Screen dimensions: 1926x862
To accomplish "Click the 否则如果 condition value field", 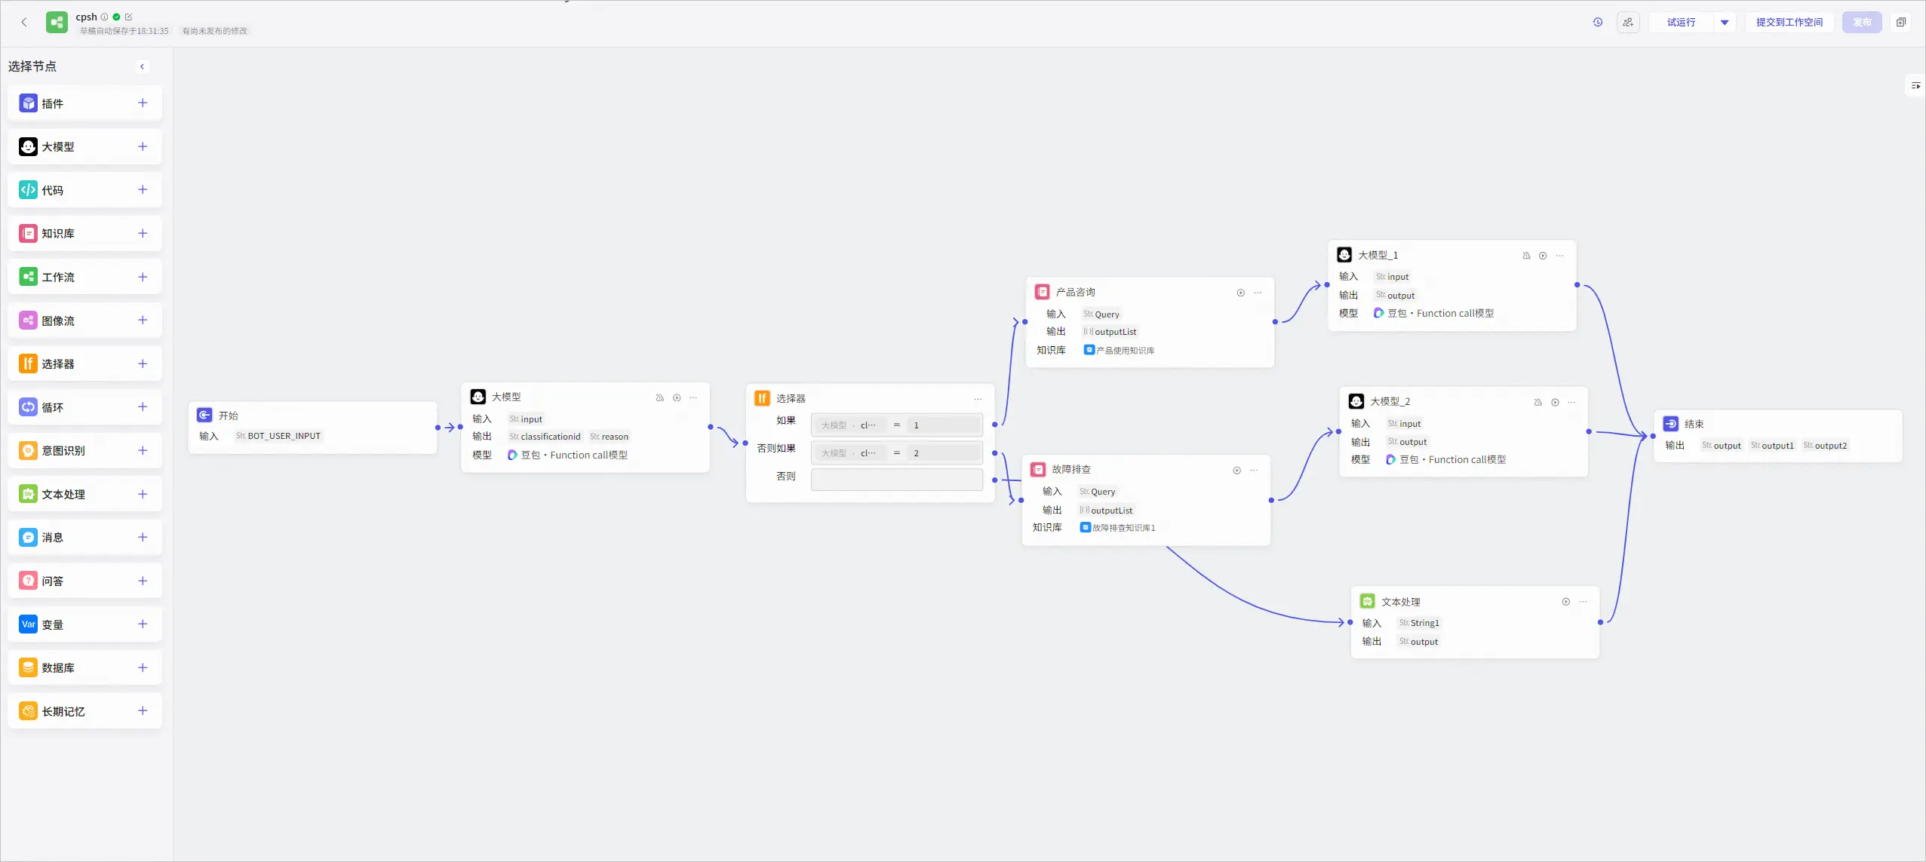I will pos(943,453).
